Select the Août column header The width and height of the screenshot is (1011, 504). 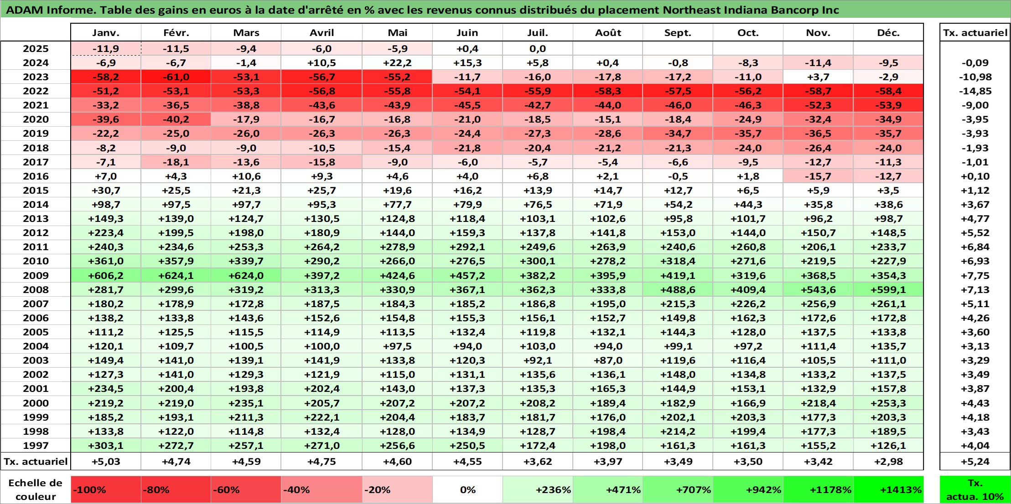(608, 33)
